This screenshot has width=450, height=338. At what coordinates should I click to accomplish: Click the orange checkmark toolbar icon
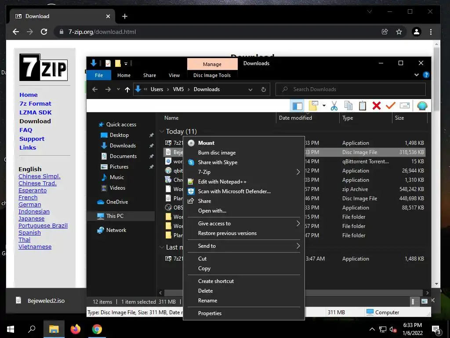tap(390, 106)
